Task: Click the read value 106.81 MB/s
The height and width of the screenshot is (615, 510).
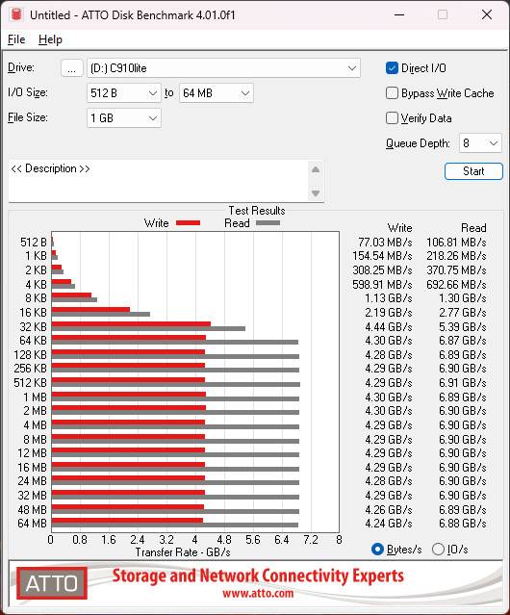Action: pyautogui.click(x=456, y=243)
